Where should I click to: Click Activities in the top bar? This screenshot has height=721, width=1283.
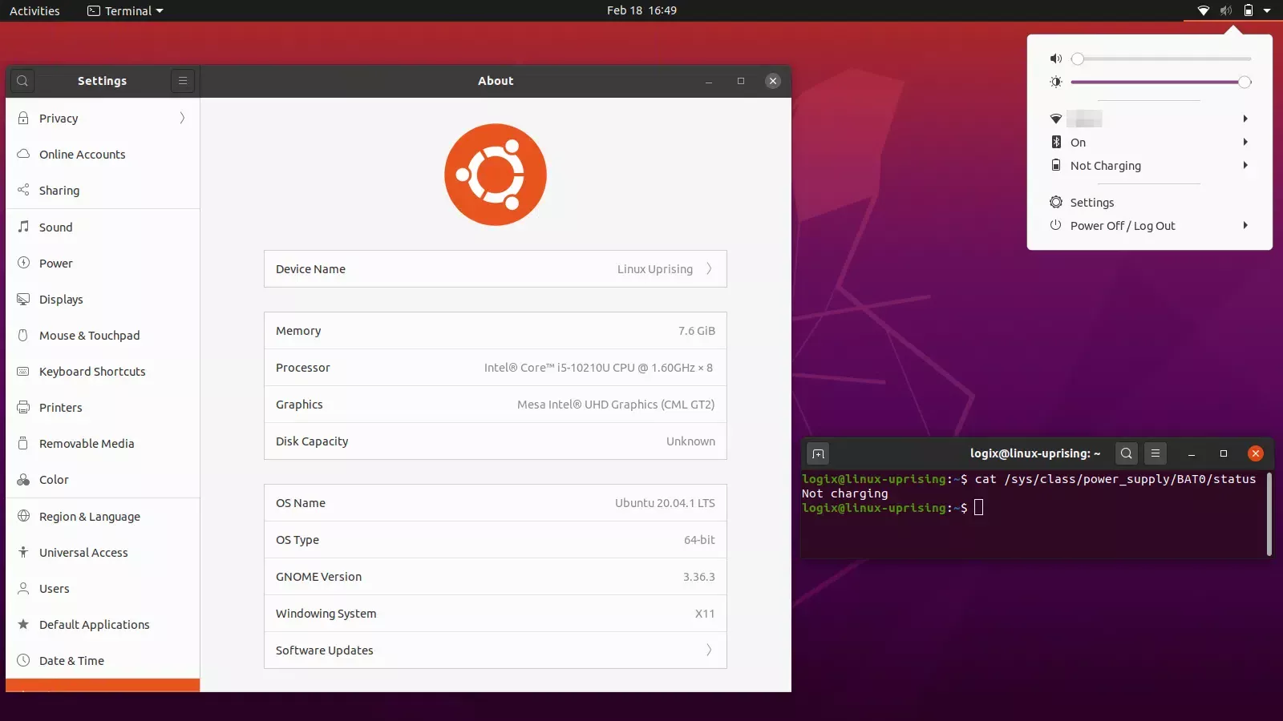[34, 10]
